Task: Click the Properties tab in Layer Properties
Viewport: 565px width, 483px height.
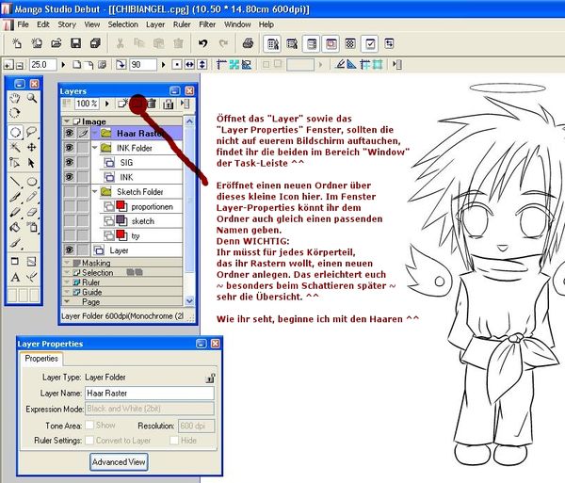Action: (41, 359)
